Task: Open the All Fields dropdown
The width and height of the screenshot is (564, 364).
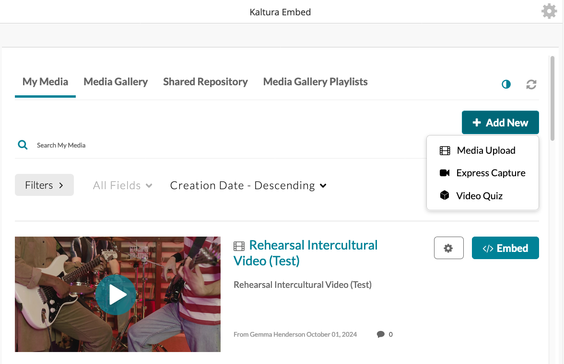Action: [x=123, y=185]
